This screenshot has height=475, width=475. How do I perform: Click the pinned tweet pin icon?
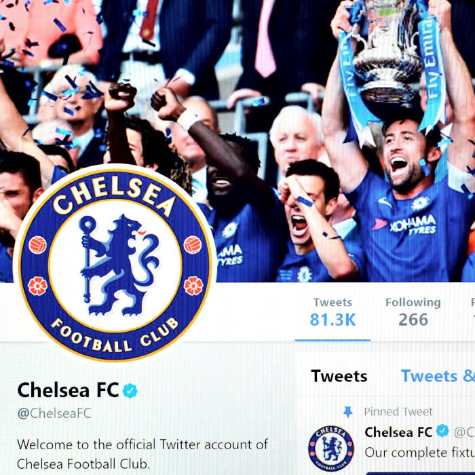point(347,412)
